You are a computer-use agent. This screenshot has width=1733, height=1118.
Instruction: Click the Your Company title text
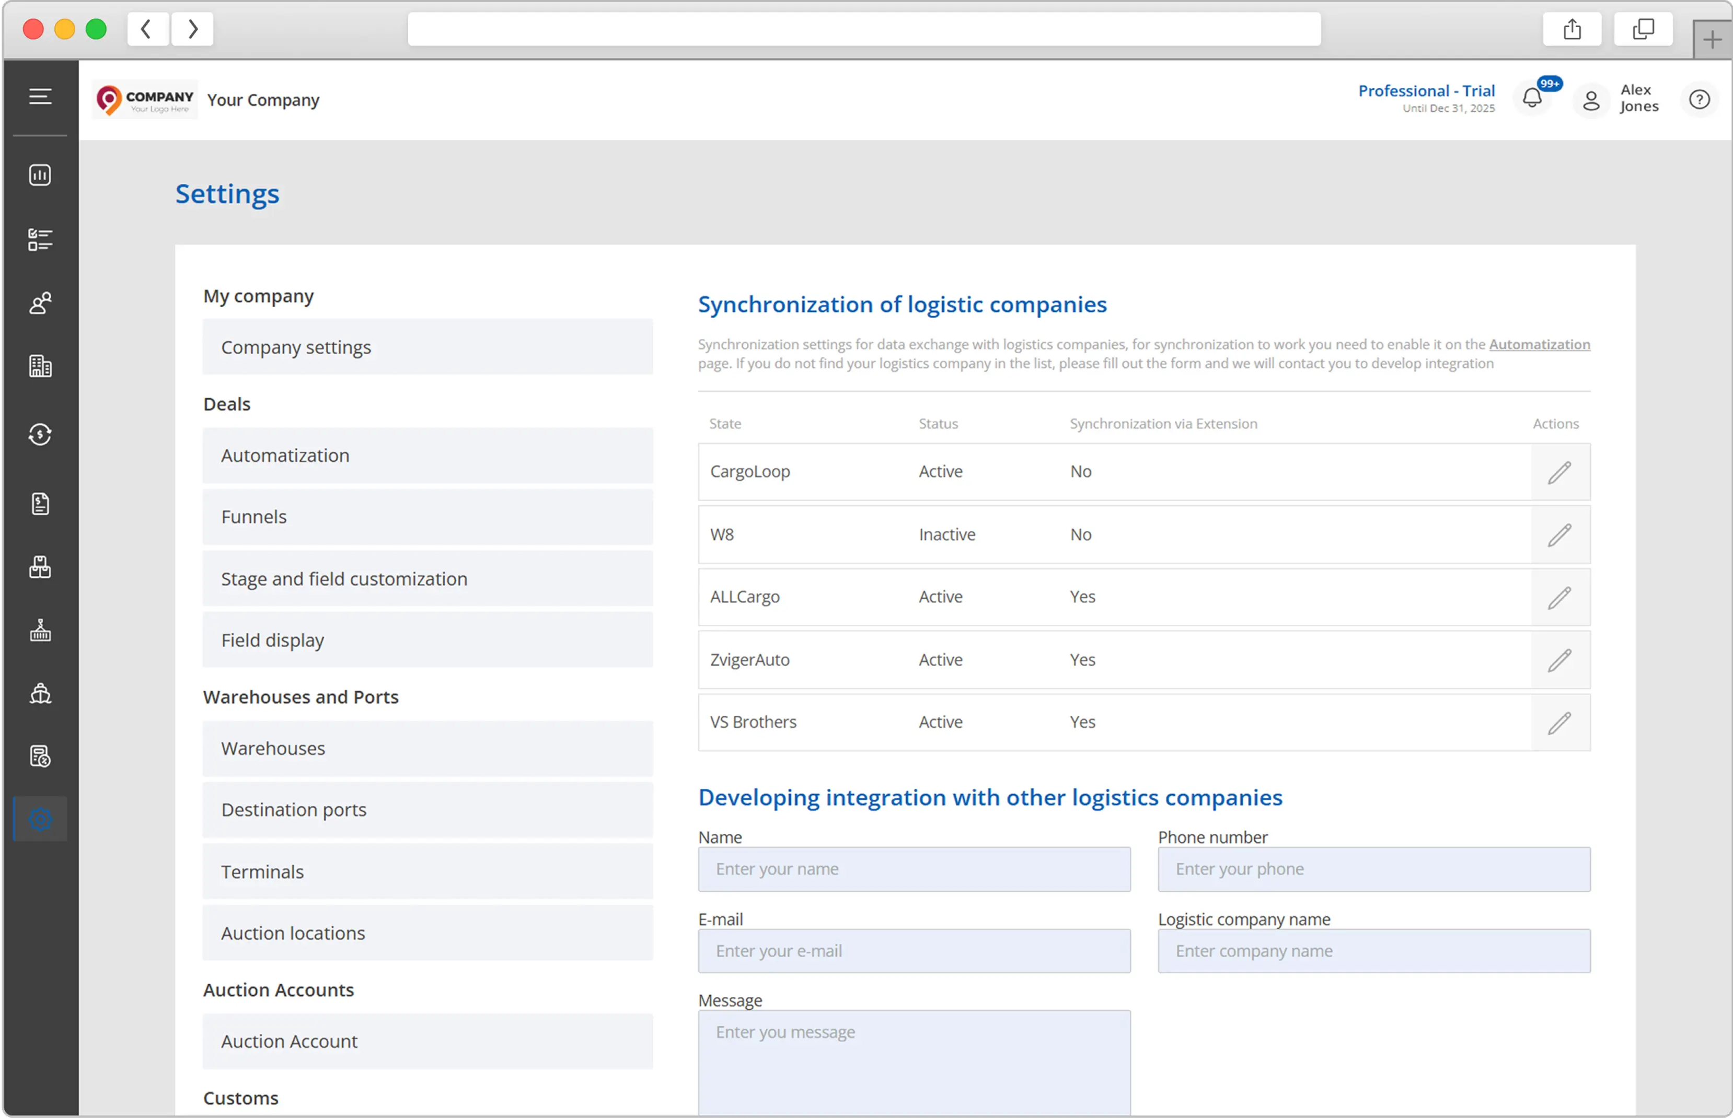pos(263,100)
